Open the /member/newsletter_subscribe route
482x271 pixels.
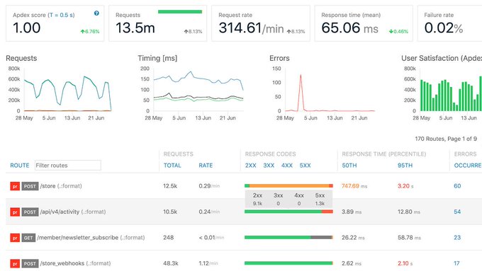(x=91, y=238)
